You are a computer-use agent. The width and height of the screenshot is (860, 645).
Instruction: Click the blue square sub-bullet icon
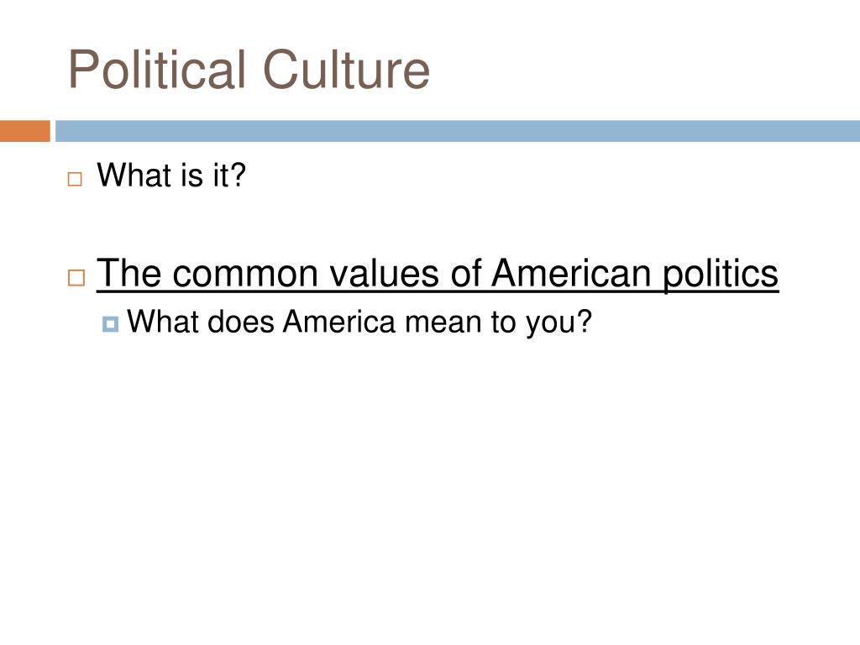pyautogui.click(x=110, y=324)
